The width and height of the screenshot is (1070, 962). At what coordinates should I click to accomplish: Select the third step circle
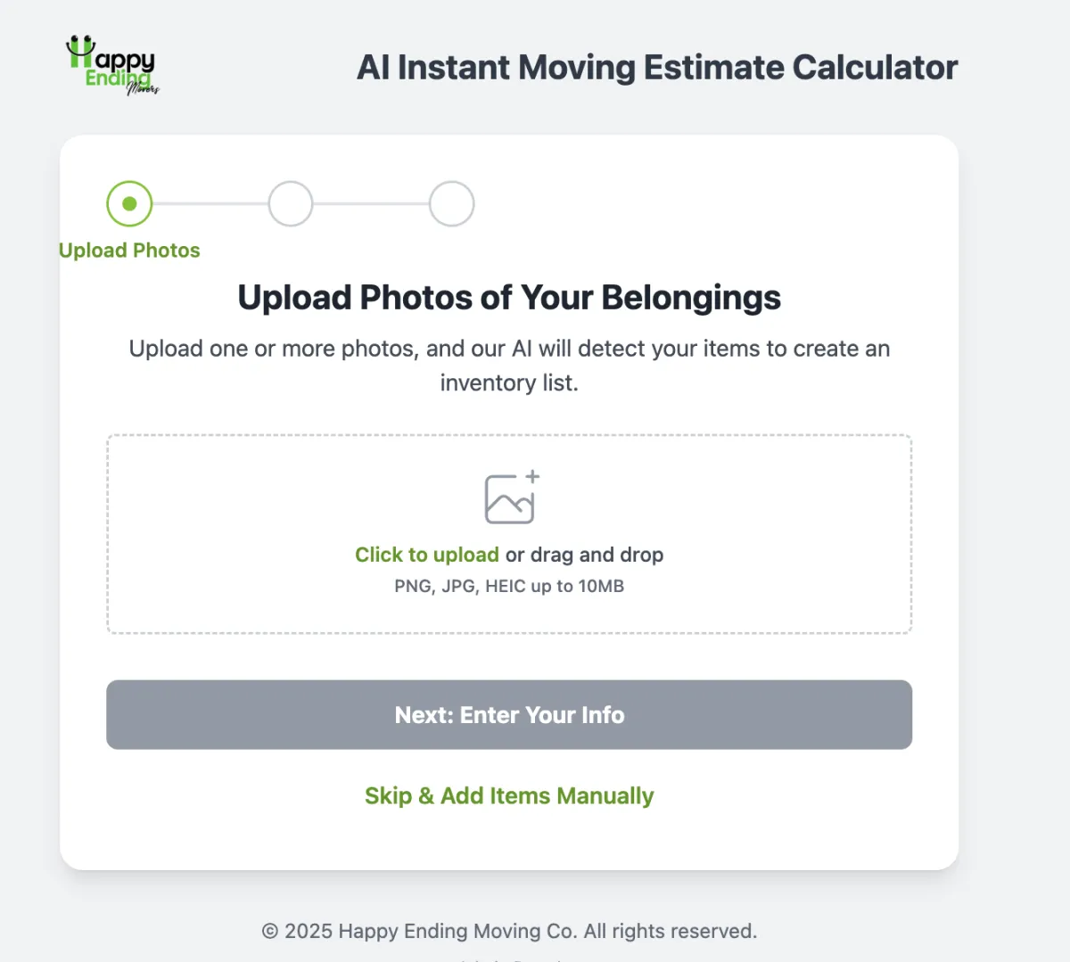click(451, 204)
